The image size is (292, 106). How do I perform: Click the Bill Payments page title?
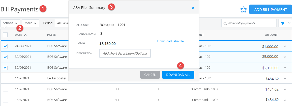click(19, 9)
